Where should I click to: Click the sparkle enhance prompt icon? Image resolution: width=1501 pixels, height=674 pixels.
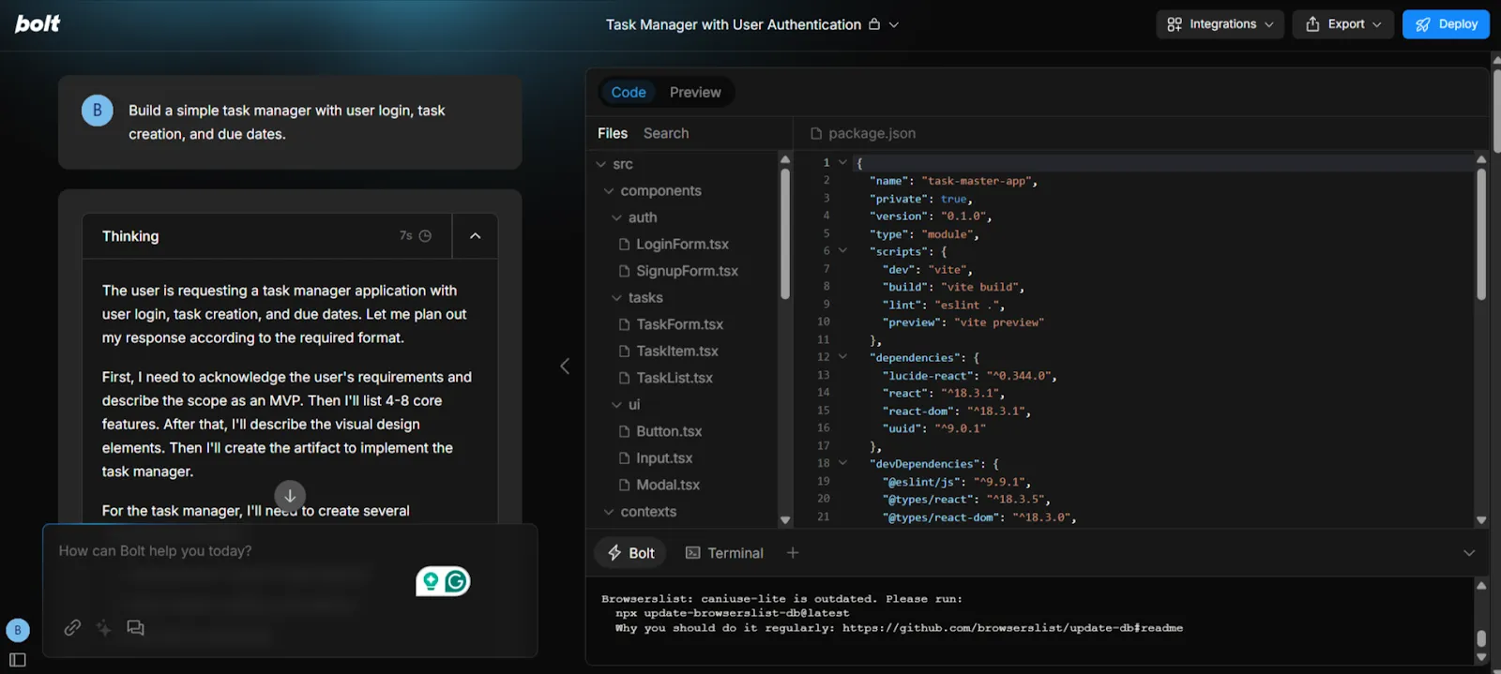click(x=104, y=628)
